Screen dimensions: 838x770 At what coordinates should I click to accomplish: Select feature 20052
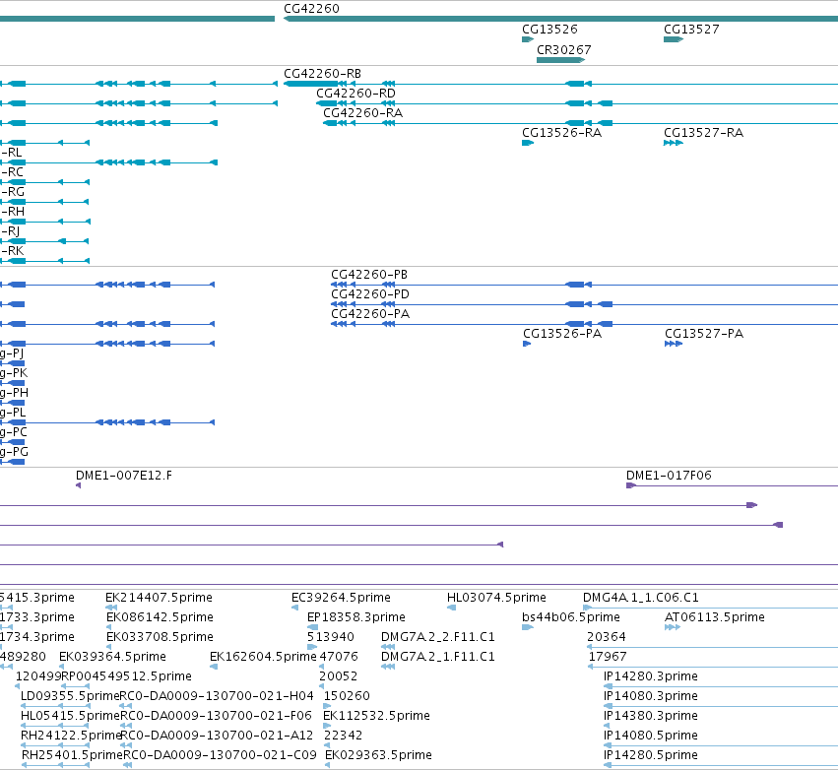tap(338, 676)
